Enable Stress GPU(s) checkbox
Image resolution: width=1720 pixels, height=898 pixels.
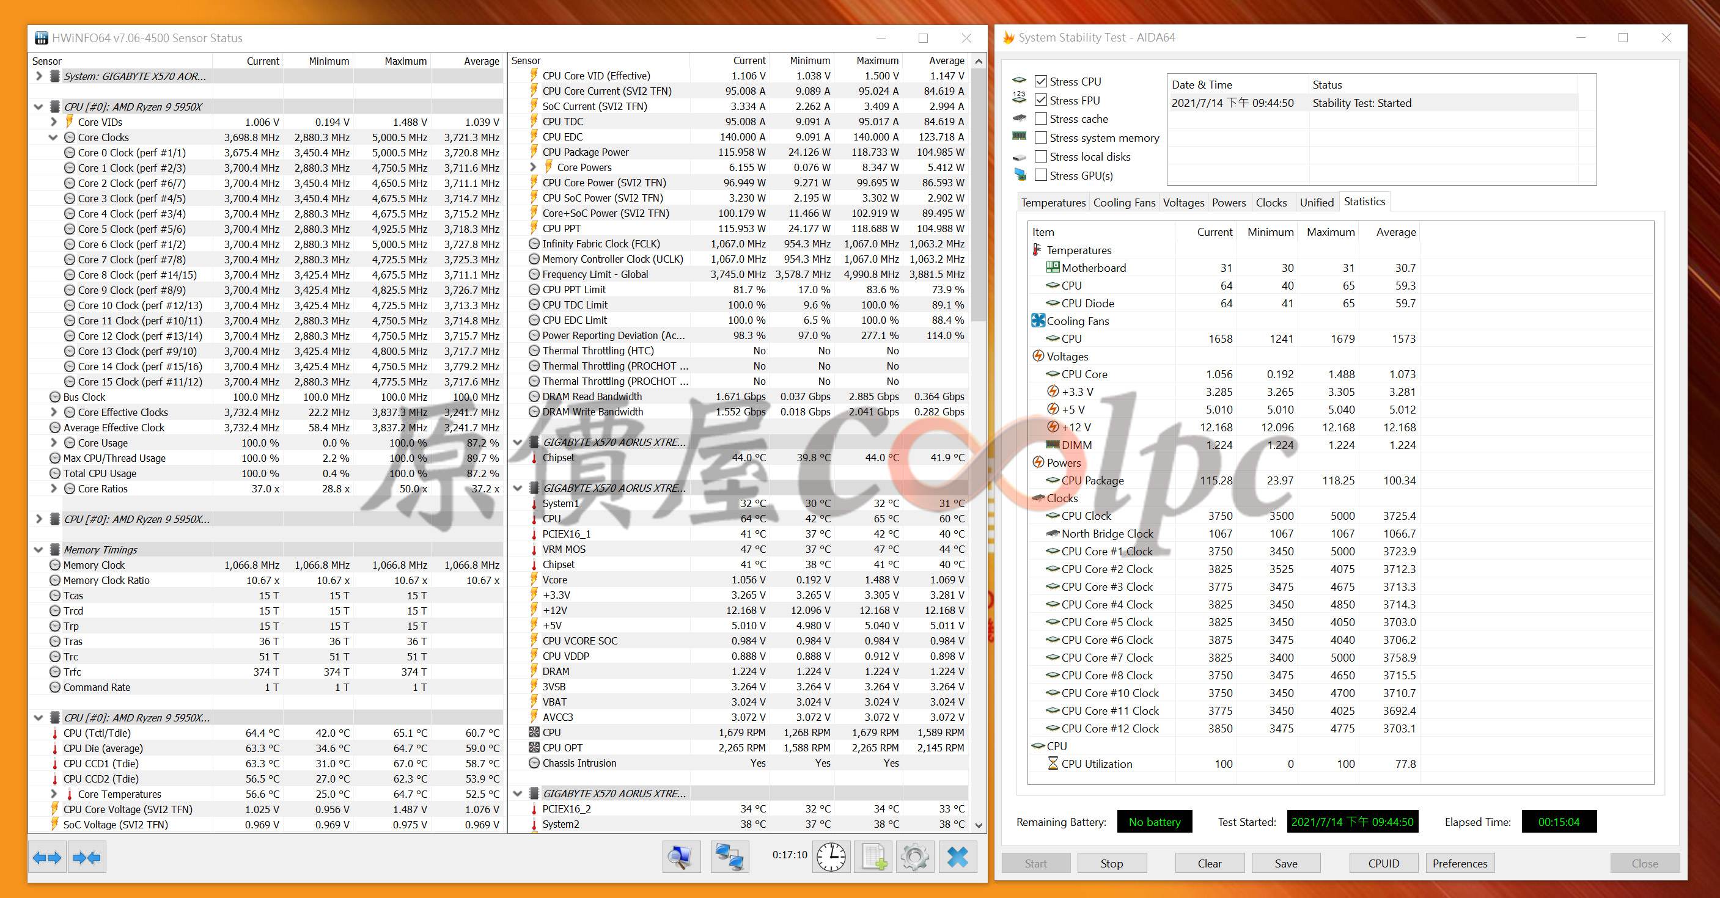pyautogui.click(x=1040, y=175)
